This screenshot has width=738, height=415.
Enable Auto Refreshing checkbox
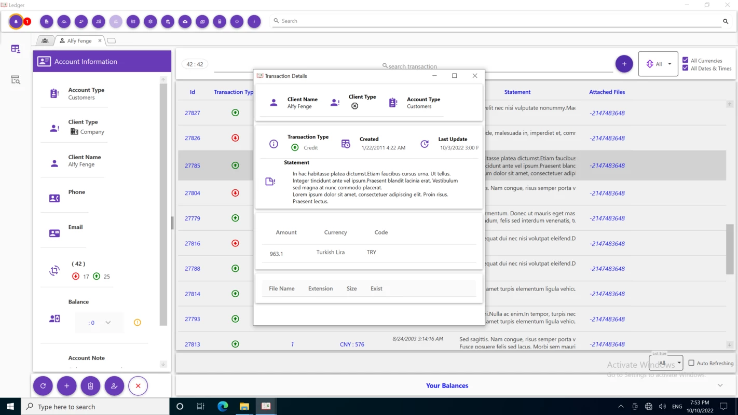click(691, 363)
